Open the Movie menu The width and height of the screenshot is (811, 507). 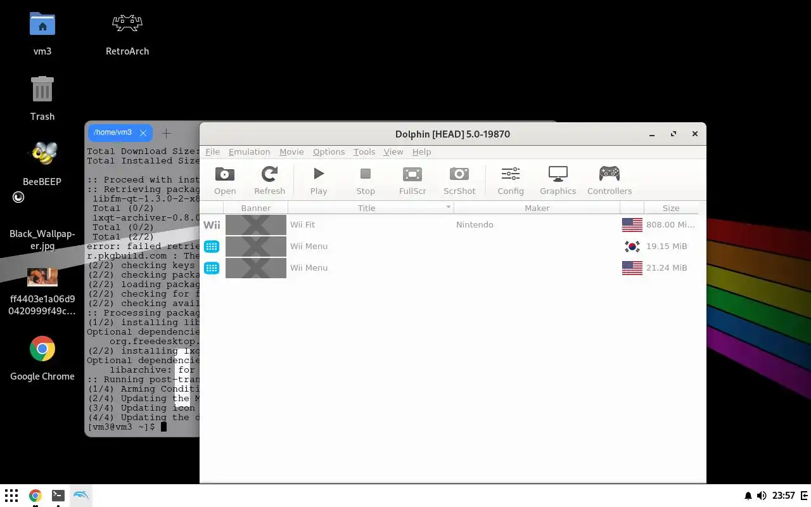tap(291, 152)
